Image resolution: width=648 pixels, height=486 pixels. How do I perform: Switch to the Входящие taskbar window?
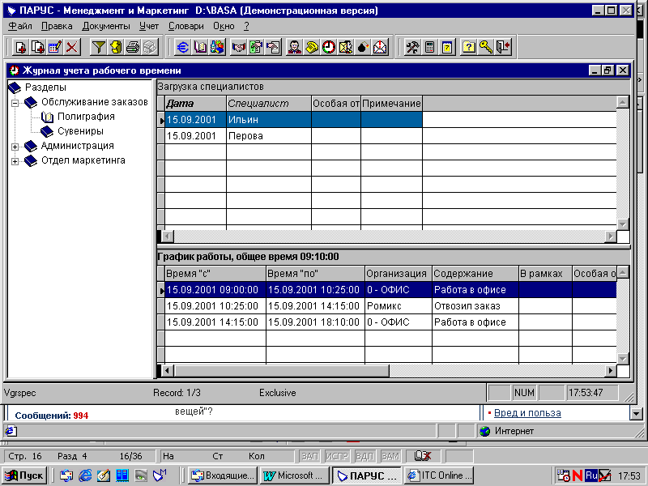tap(224, 475)
